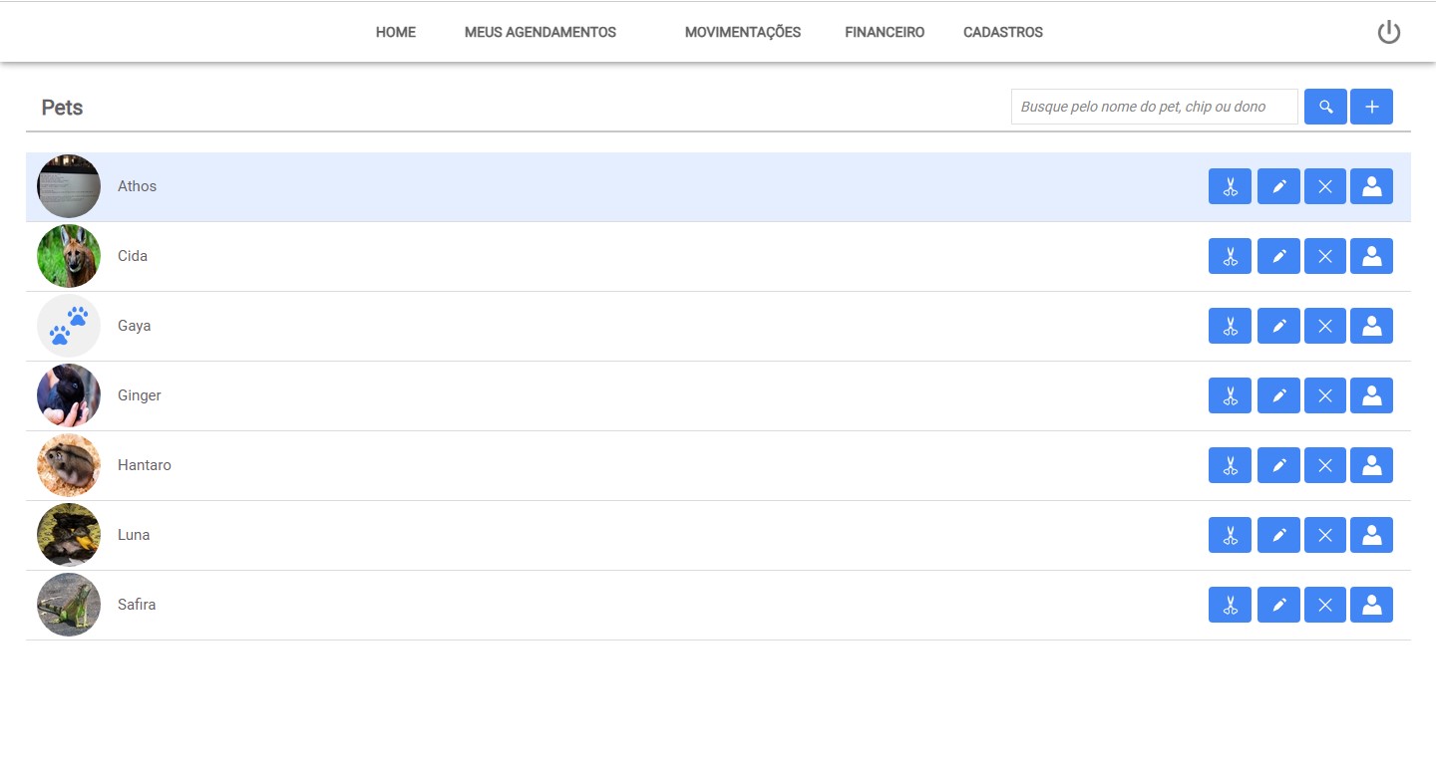Open the Home menu item

click(x=395, y=33)
